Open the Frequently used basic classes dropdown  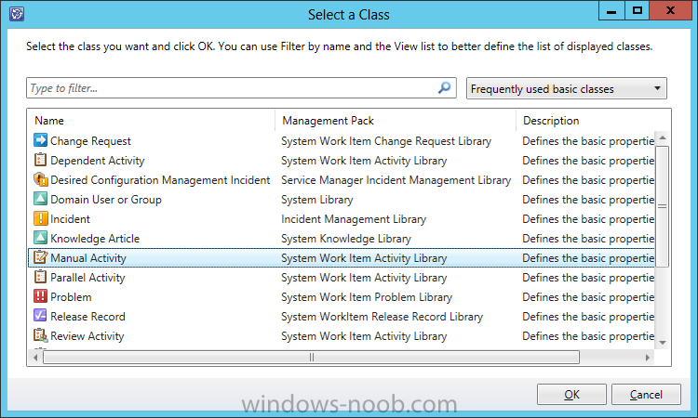(566, 88)
